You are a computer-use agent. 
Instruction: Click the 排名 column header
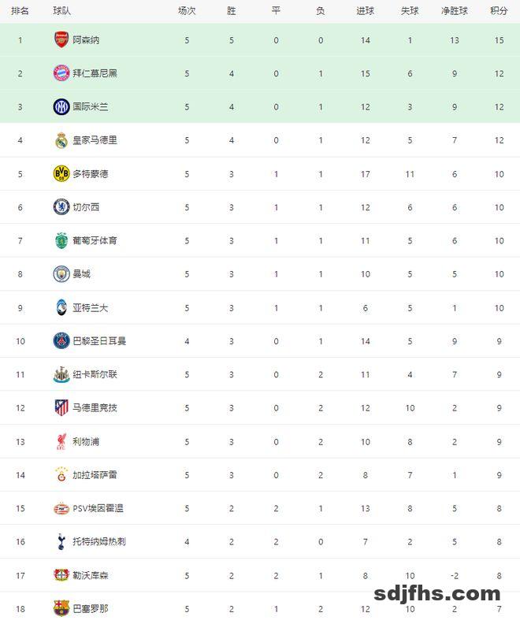20,11
